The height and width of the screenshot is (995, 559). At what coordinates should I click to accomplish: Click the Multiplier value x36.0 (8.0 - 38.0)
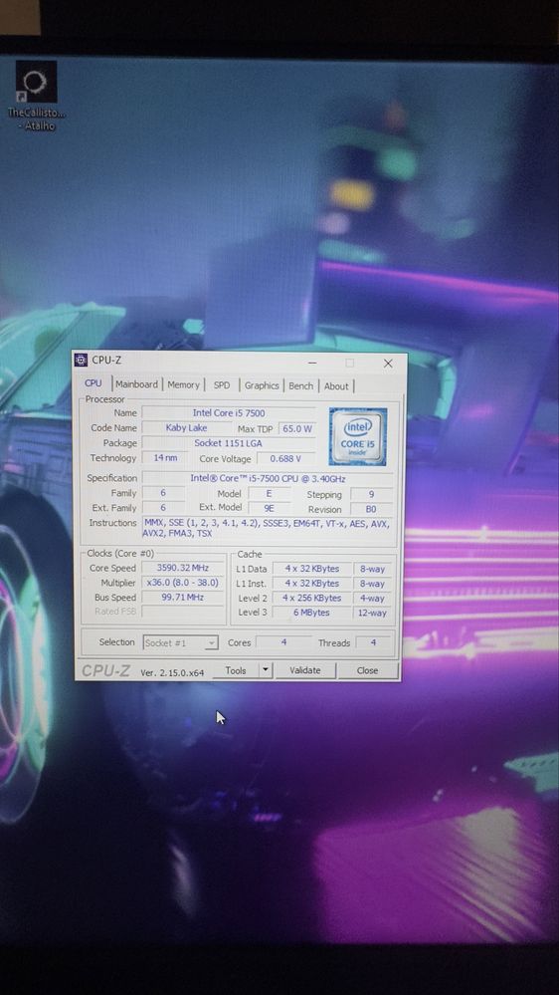coord(183,583)
